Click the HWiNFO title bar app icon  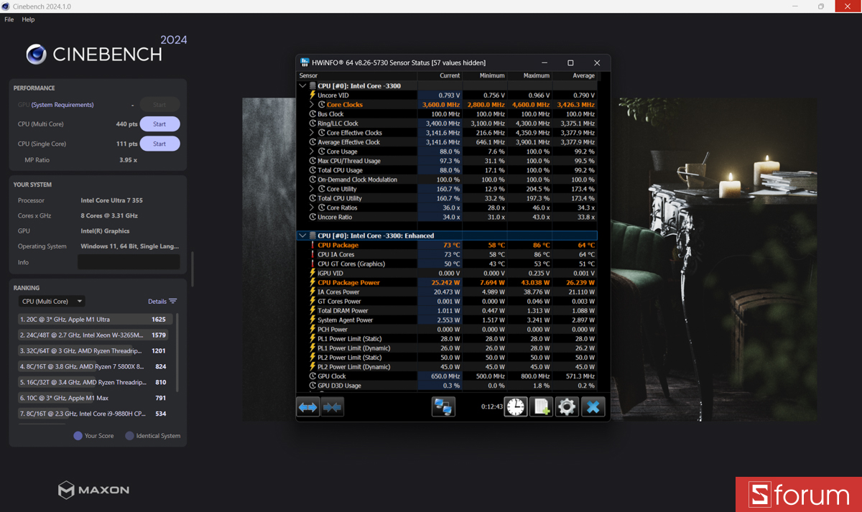(305, 62)
